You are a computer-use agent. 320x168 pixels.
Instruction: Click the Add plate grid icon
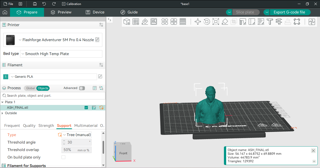coord(136,22)
